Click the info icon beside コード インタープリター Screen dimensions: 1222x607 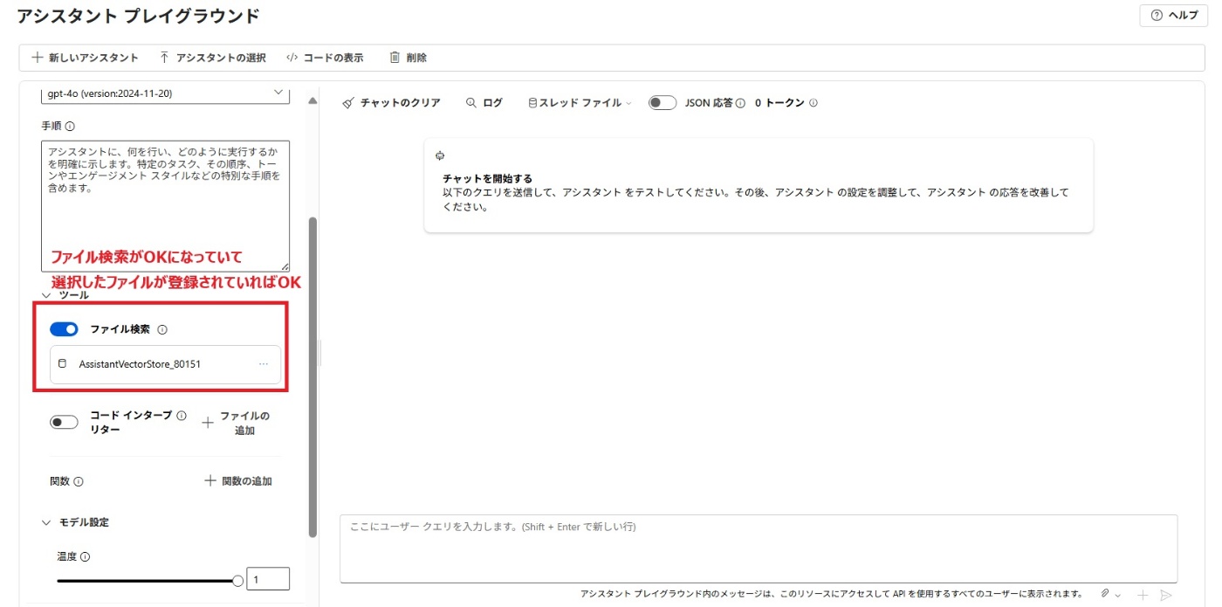tap(182, 416)
